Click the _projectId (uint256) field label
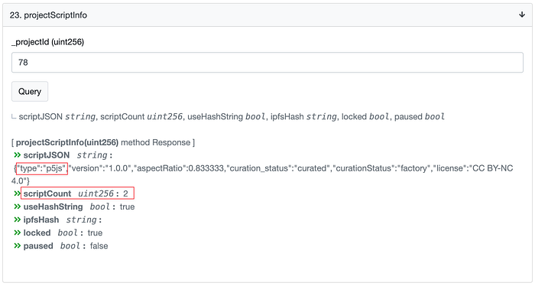Image resolution: width=535 pixels, height=286 pixels. point(47,42)
